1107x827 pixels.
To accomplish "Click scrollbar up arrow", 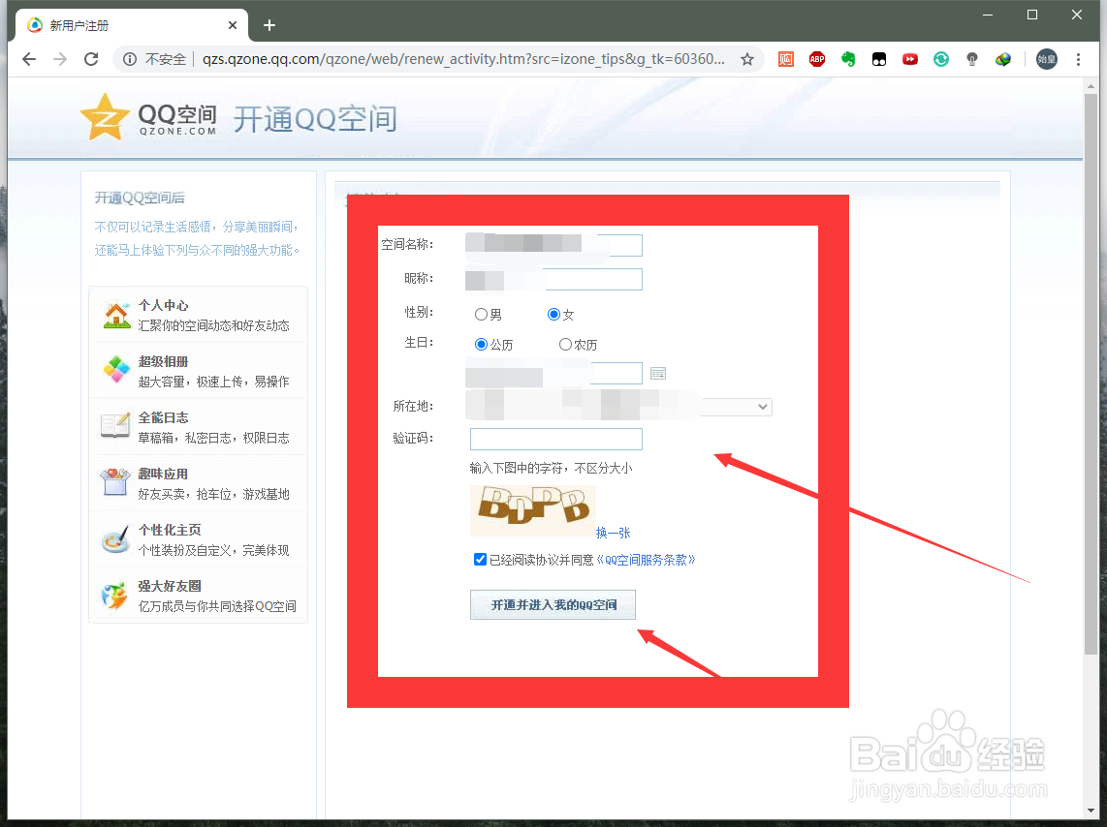I will click(x=1091, y=85).
